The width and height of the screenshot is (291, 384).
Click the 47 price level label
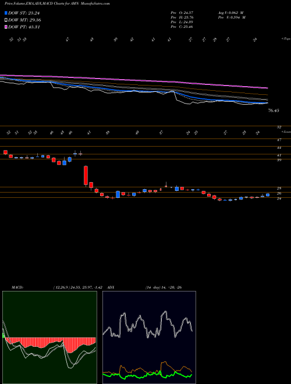click(279, 140)
